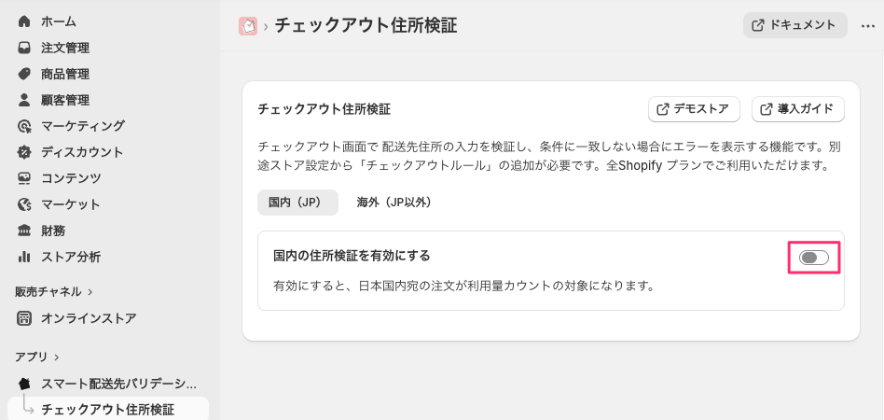Click the 導入ガイド button

(x=797, y=109)
